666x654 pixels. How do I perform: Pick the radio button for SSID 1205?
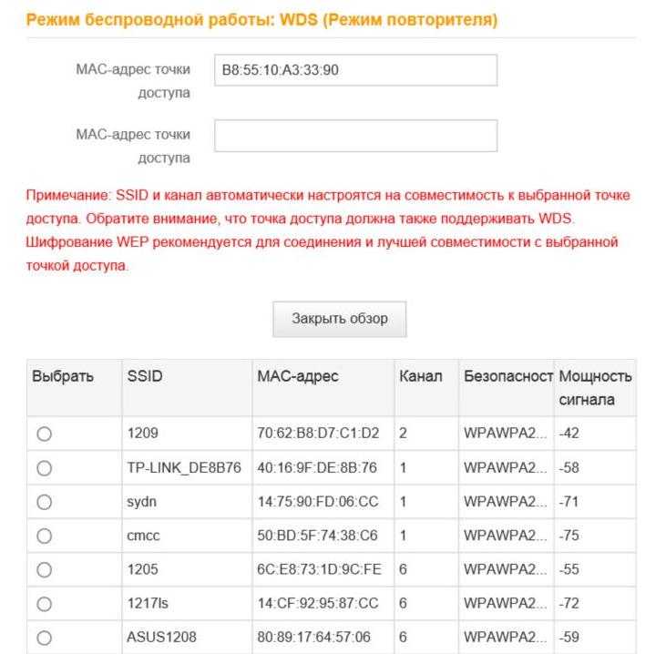click(44, 570)
